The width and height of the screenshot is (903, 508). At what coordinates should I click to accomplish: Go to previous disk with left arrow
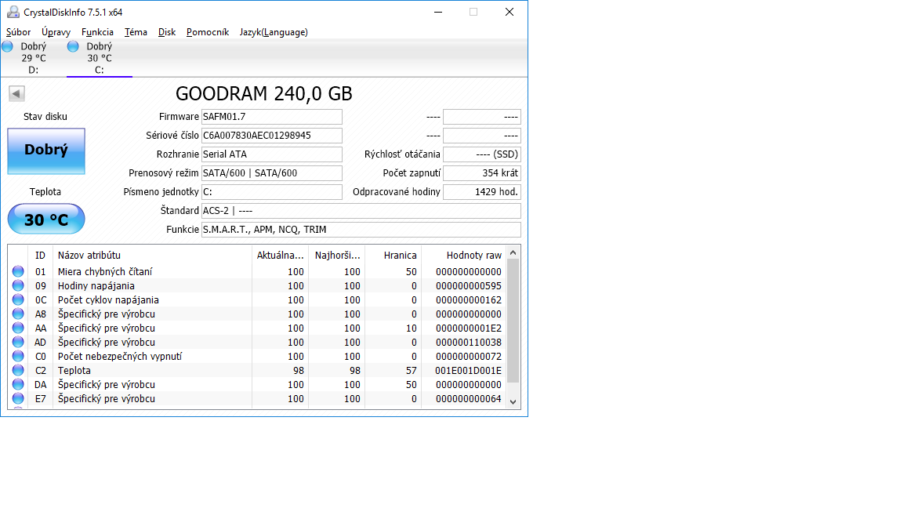coord(16,93)
